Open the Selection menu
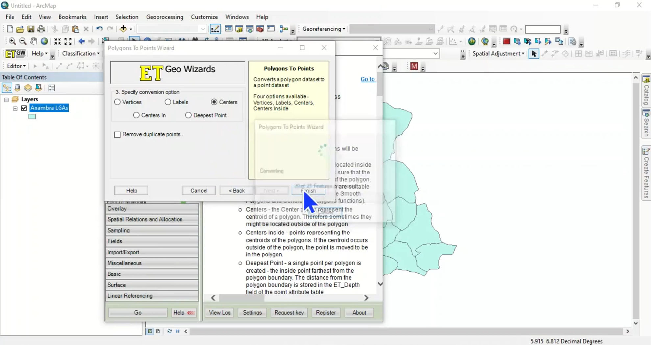The width and height of the screenshot is (651, 345). [127, 17]
